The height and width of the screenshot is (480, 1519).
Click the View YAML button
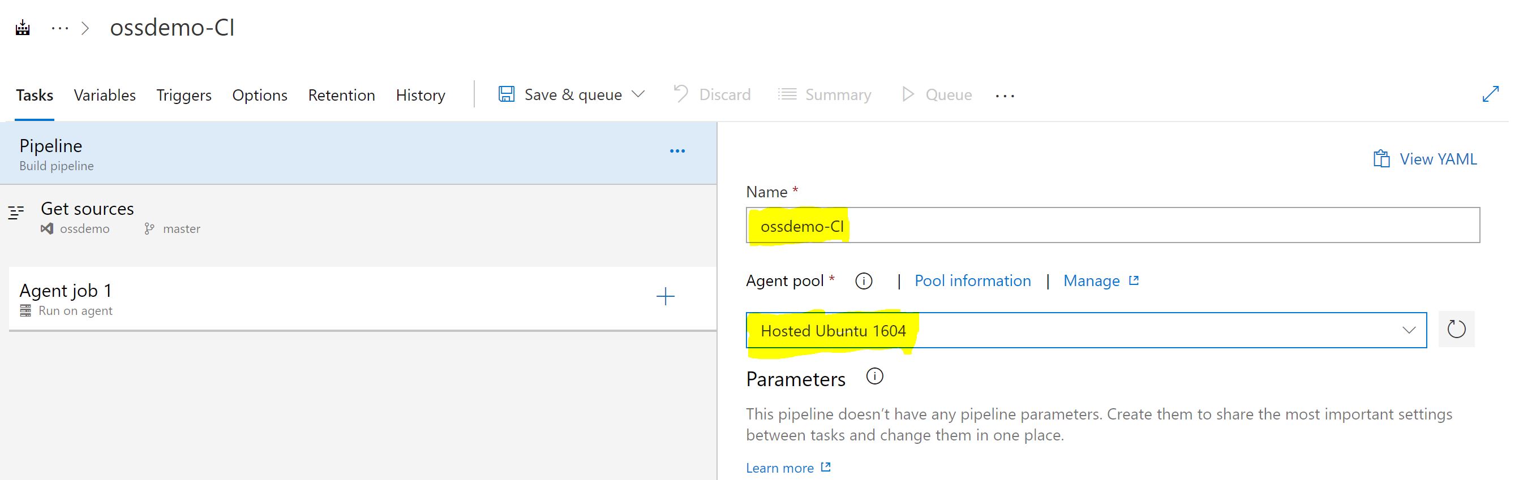1425,159
